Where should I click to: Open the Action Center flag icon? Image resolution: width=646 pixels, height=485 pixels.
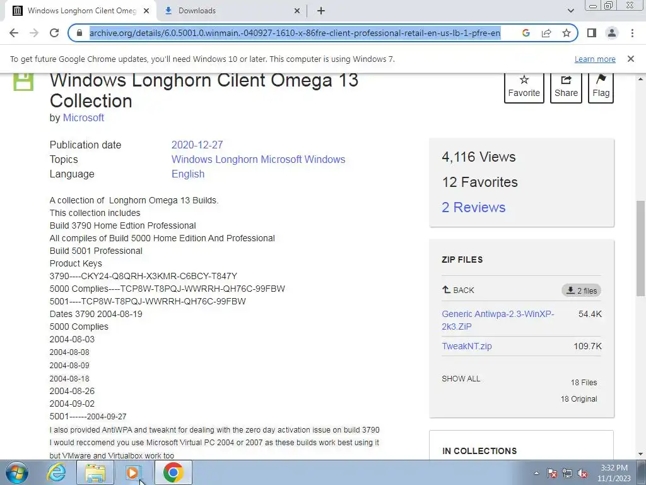(552, 473)
